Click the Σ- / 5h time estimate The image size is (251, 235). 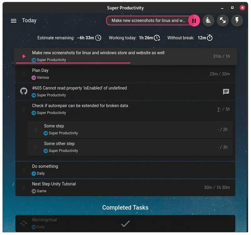(223, 109)
